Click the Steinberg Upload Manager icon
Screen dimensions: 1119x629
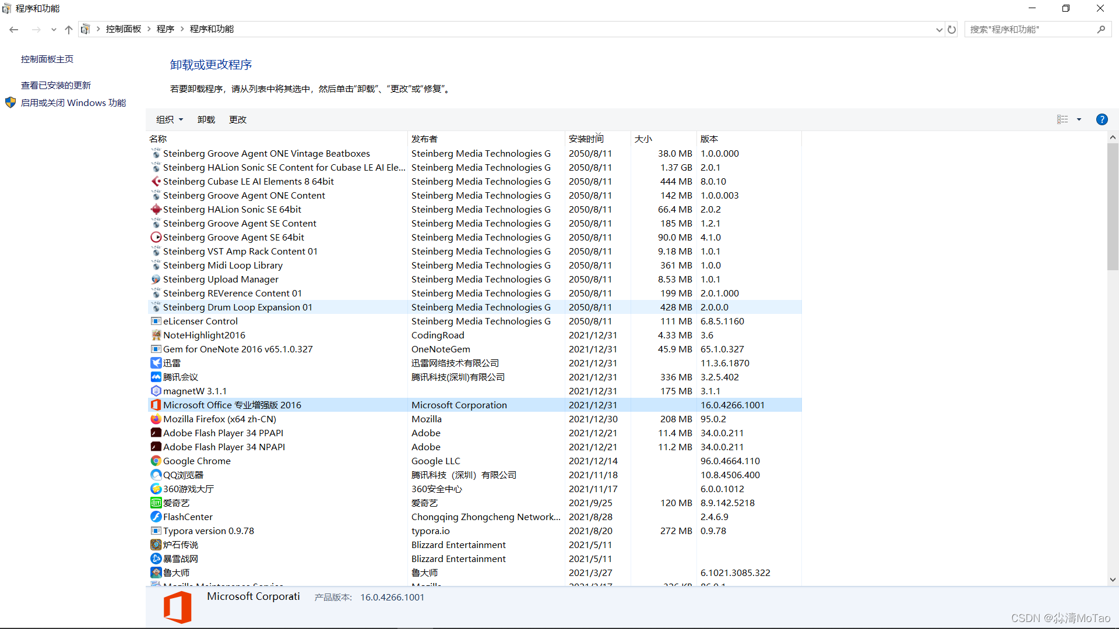156,279
